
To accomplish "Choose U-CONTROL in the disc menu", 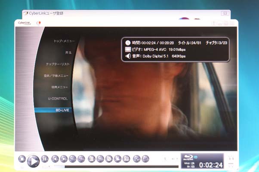I will click(58, 98).
